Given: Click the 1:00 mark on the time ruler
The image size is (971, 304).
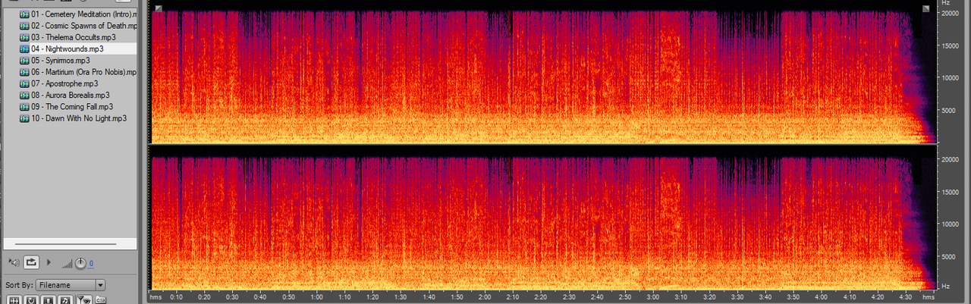Looking at the screenshot, I should (317, 297).
